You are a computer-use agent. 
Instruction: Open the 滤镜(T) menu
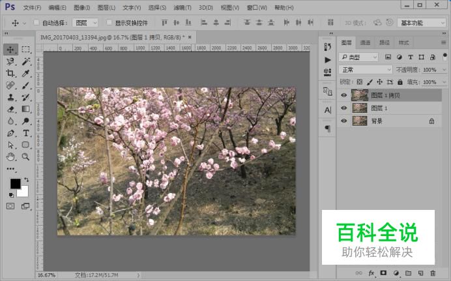coord(182,8)
